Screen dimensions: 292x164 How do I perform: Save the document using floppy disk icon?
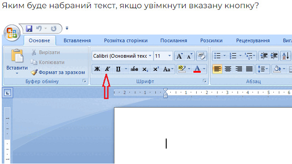click(x=29, y=29)
